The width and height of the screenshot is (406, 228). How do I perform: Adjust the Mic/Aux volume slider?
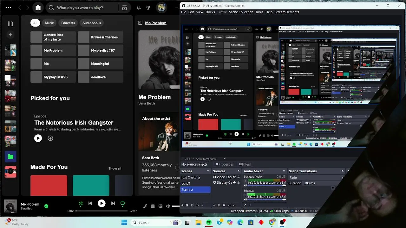266,199
